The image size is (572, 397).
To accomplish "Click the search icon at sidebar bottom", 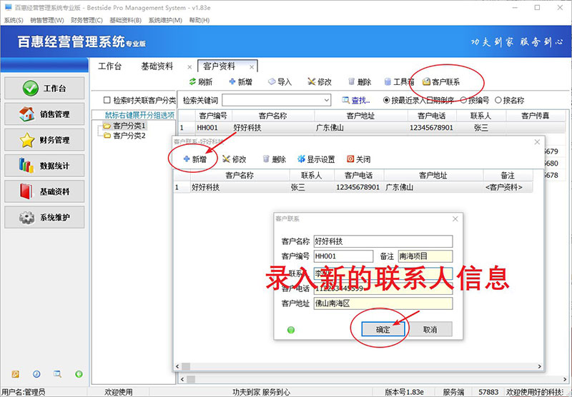I will (x=58, y=374).
